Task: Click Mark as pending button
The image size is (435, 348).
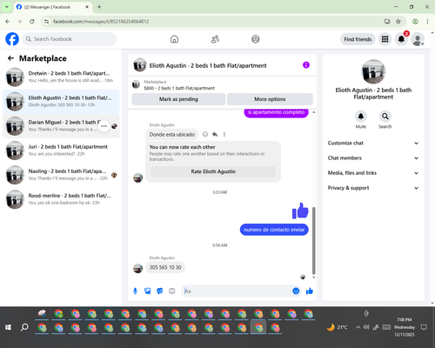Action: coord(178,99)
